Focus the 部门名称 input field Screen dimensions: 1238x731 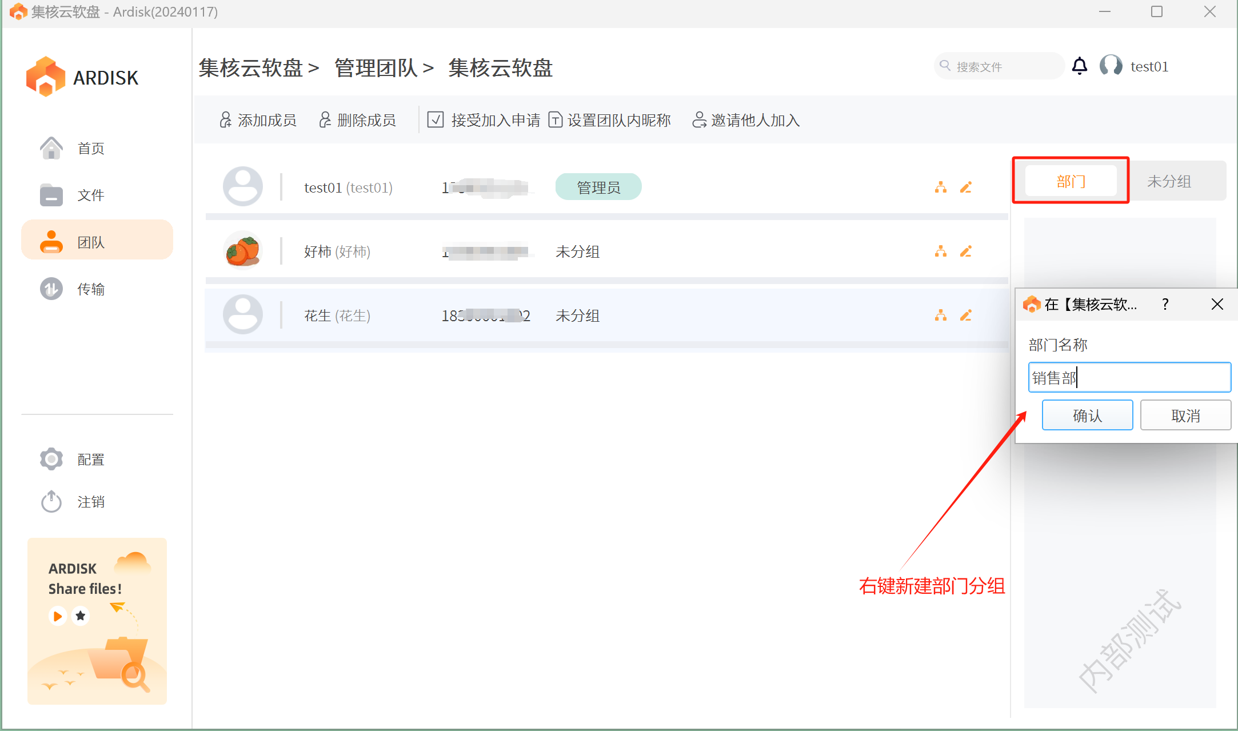click(x=1129, y=377)
